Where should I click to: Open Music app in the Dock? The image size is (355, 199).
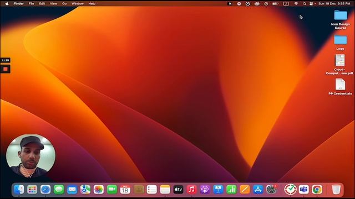(191, 190)
